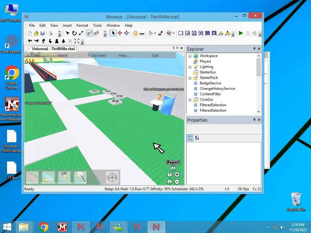The width and height of the screenshot is (311, 233).
Task: Click the in-game screenshot camera button
Action: (173, 168)
